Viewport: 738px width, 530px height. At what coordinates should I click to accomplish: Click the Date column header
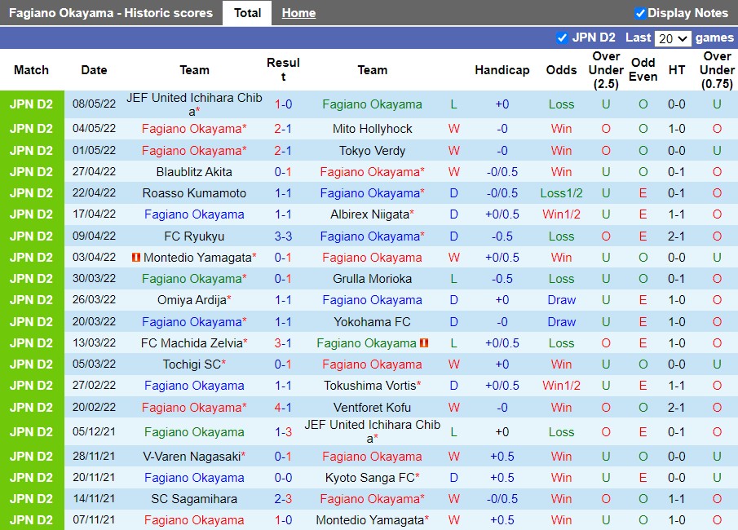94,70
